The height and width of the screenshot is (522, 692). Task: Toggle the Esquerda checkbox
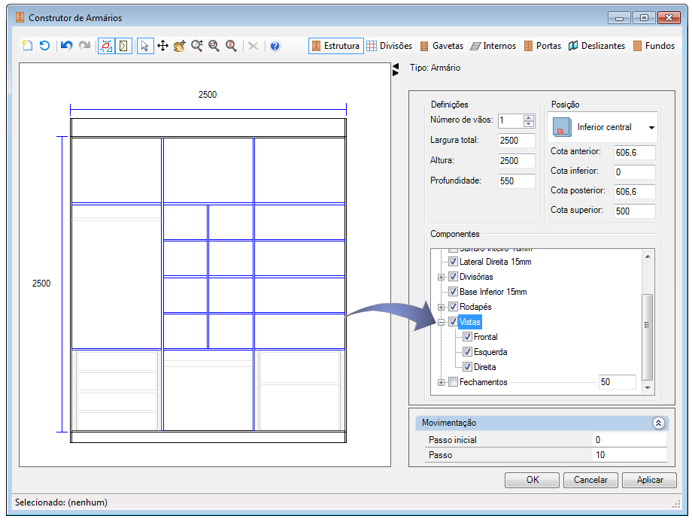point(467,352)
